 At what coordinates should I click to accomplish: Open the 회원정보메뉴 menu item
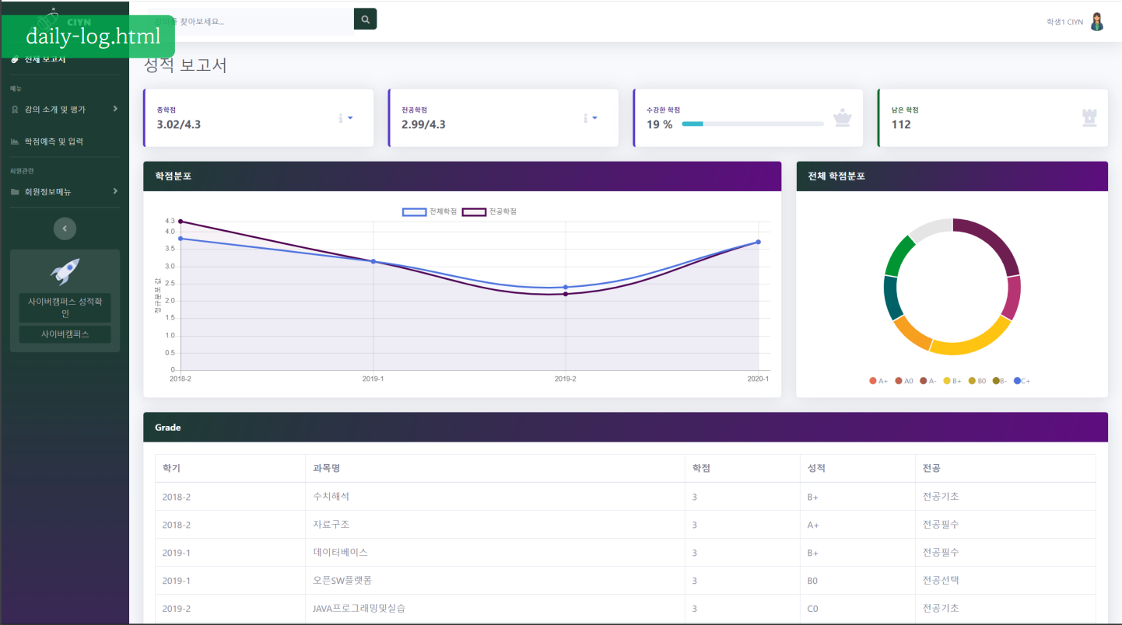pos(65,192)
